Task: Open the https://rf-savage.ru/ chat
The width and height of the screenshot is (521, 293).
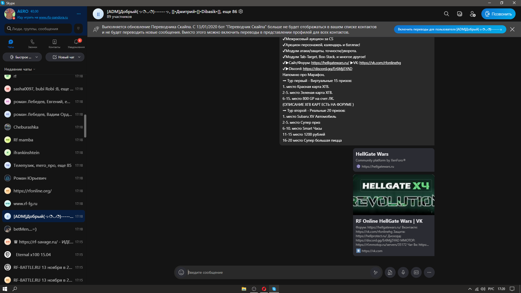Action: pyautogui.click(x=43, y=242)
